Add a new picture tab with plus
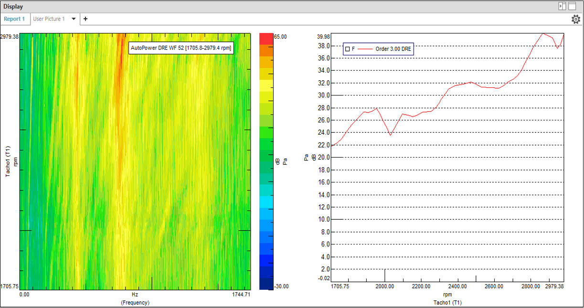The height and width of the screenshot is (308, 584). click(85, 19)
